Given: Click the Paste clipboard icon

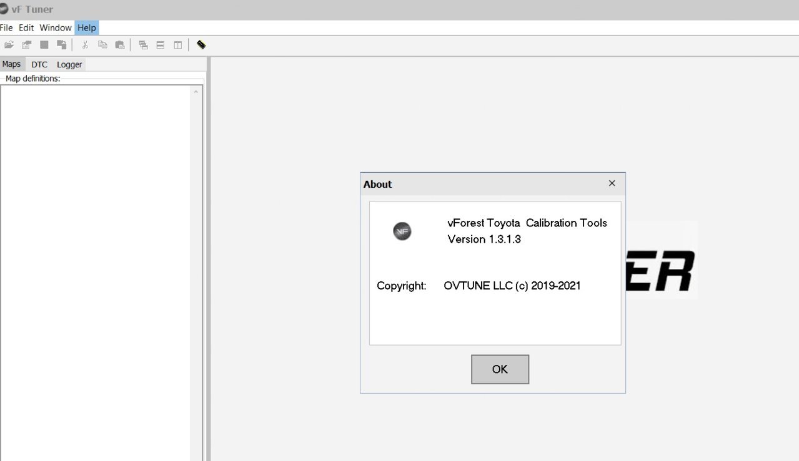Looking at the screenshot, I should click(x=119, y=45).
